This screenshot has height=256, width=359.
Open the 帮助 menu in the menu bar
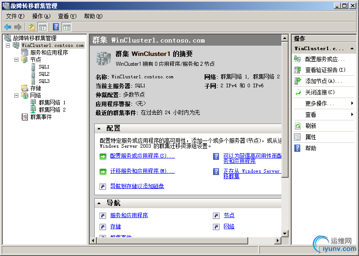point(93,16)
